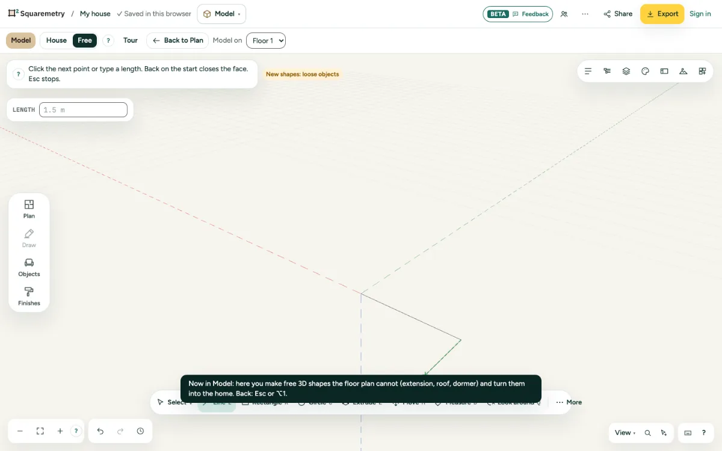Open the help question mark at bottom right corner
The height and width of the screenshot is (451, 722).
[703, 433]
